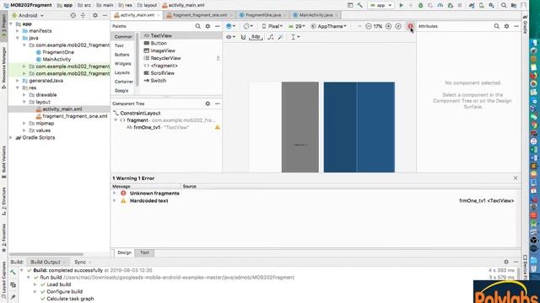Viewport: 540px width, 303px height.
Task: Select the Build Output tab
Action: (46, 262)
